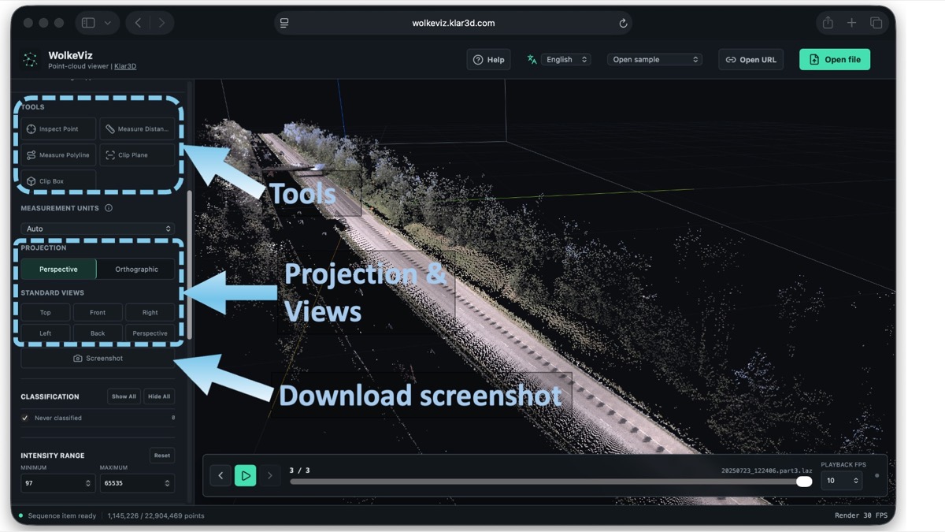Expand the Open sample dropdown
The width and height of the screenshot is (945, 532).
point(654,60)
